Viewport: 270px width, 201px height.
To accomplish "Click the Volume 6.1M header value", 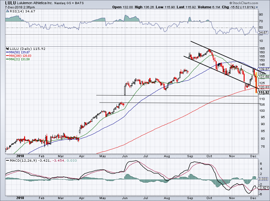I will 209,7.
